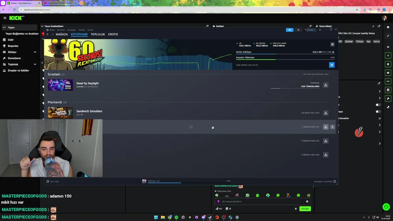
Task: Click the funny stream tag
Action: click(x=376, y=41)
